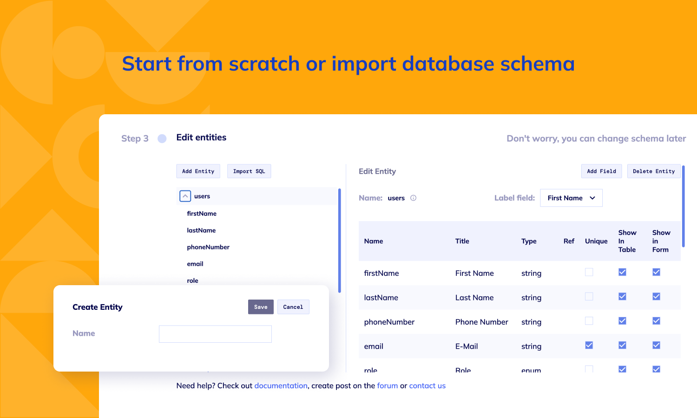Screen dimensions: 697x418
Task: Disable Show In Table for lastName
Action: coord(622,296)
